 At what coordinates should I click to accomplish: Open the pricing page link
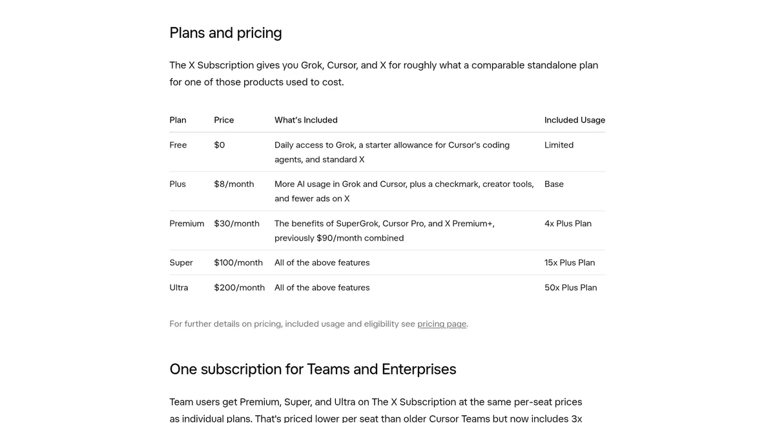tap(442, 324)
